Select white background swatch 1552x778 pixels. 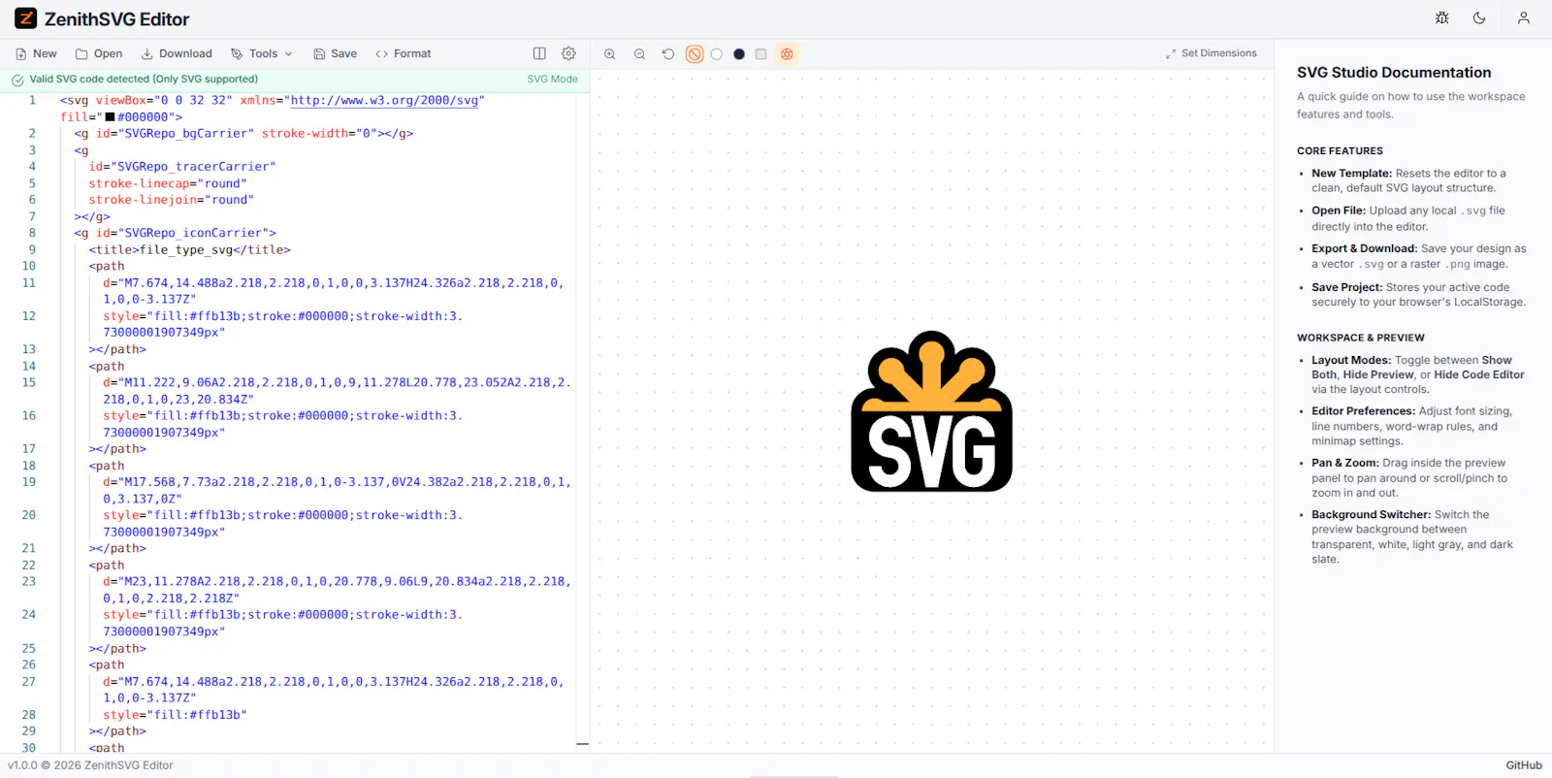tap(717, 54)
